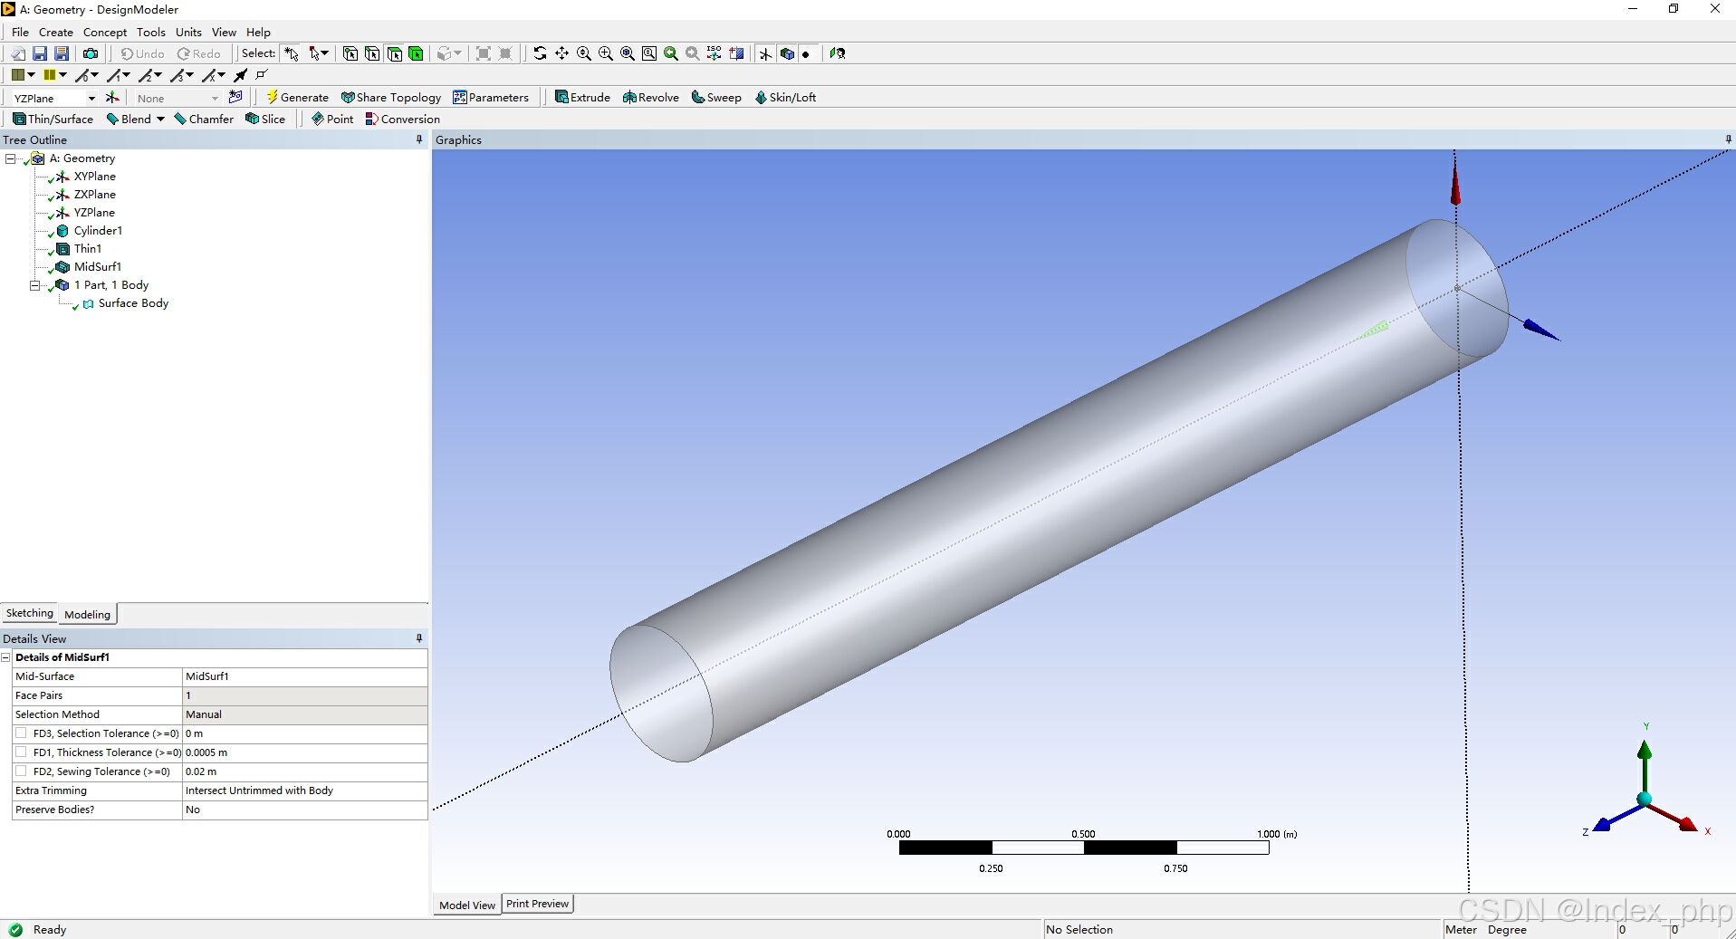Click the Chamfer tool
Image resolution: width=1736 pixels, height=939 pixels.
point(204,119)
